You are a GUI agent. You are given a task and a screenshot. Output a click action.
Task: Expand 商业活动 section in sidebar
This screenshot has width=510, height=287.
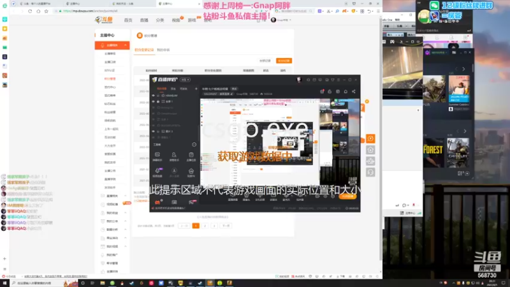pos(125,238)
